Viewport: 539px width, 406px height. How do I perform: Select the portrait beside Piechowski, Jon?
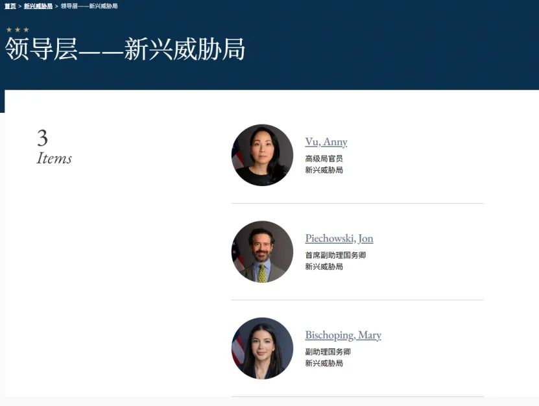click(x=262, y=252)
